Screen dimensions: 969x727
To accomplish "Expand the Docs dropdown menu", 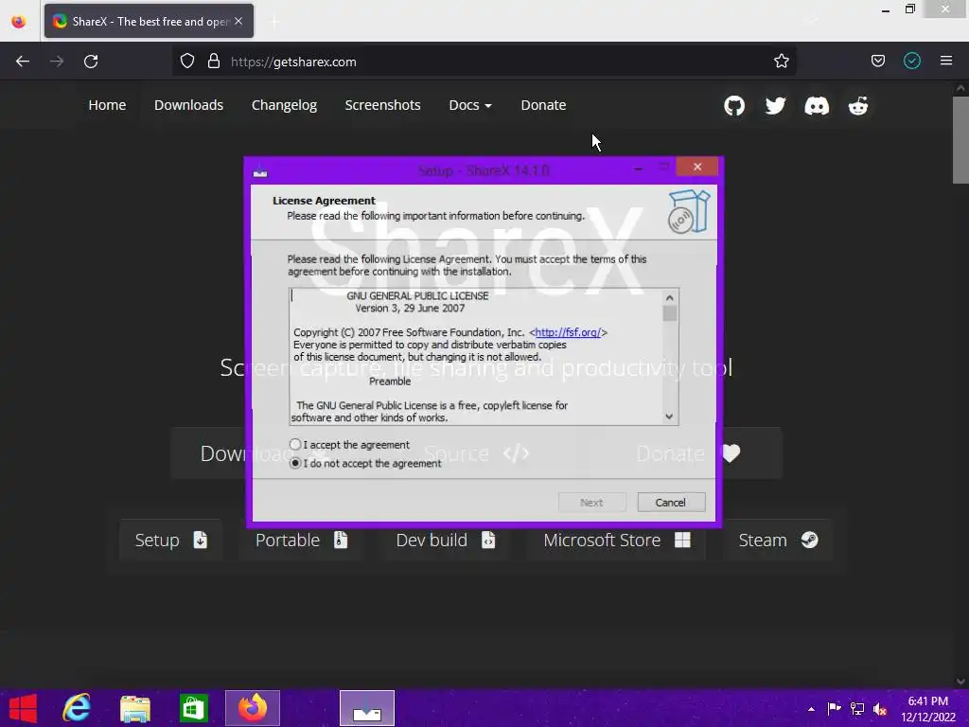I will 470,105.
